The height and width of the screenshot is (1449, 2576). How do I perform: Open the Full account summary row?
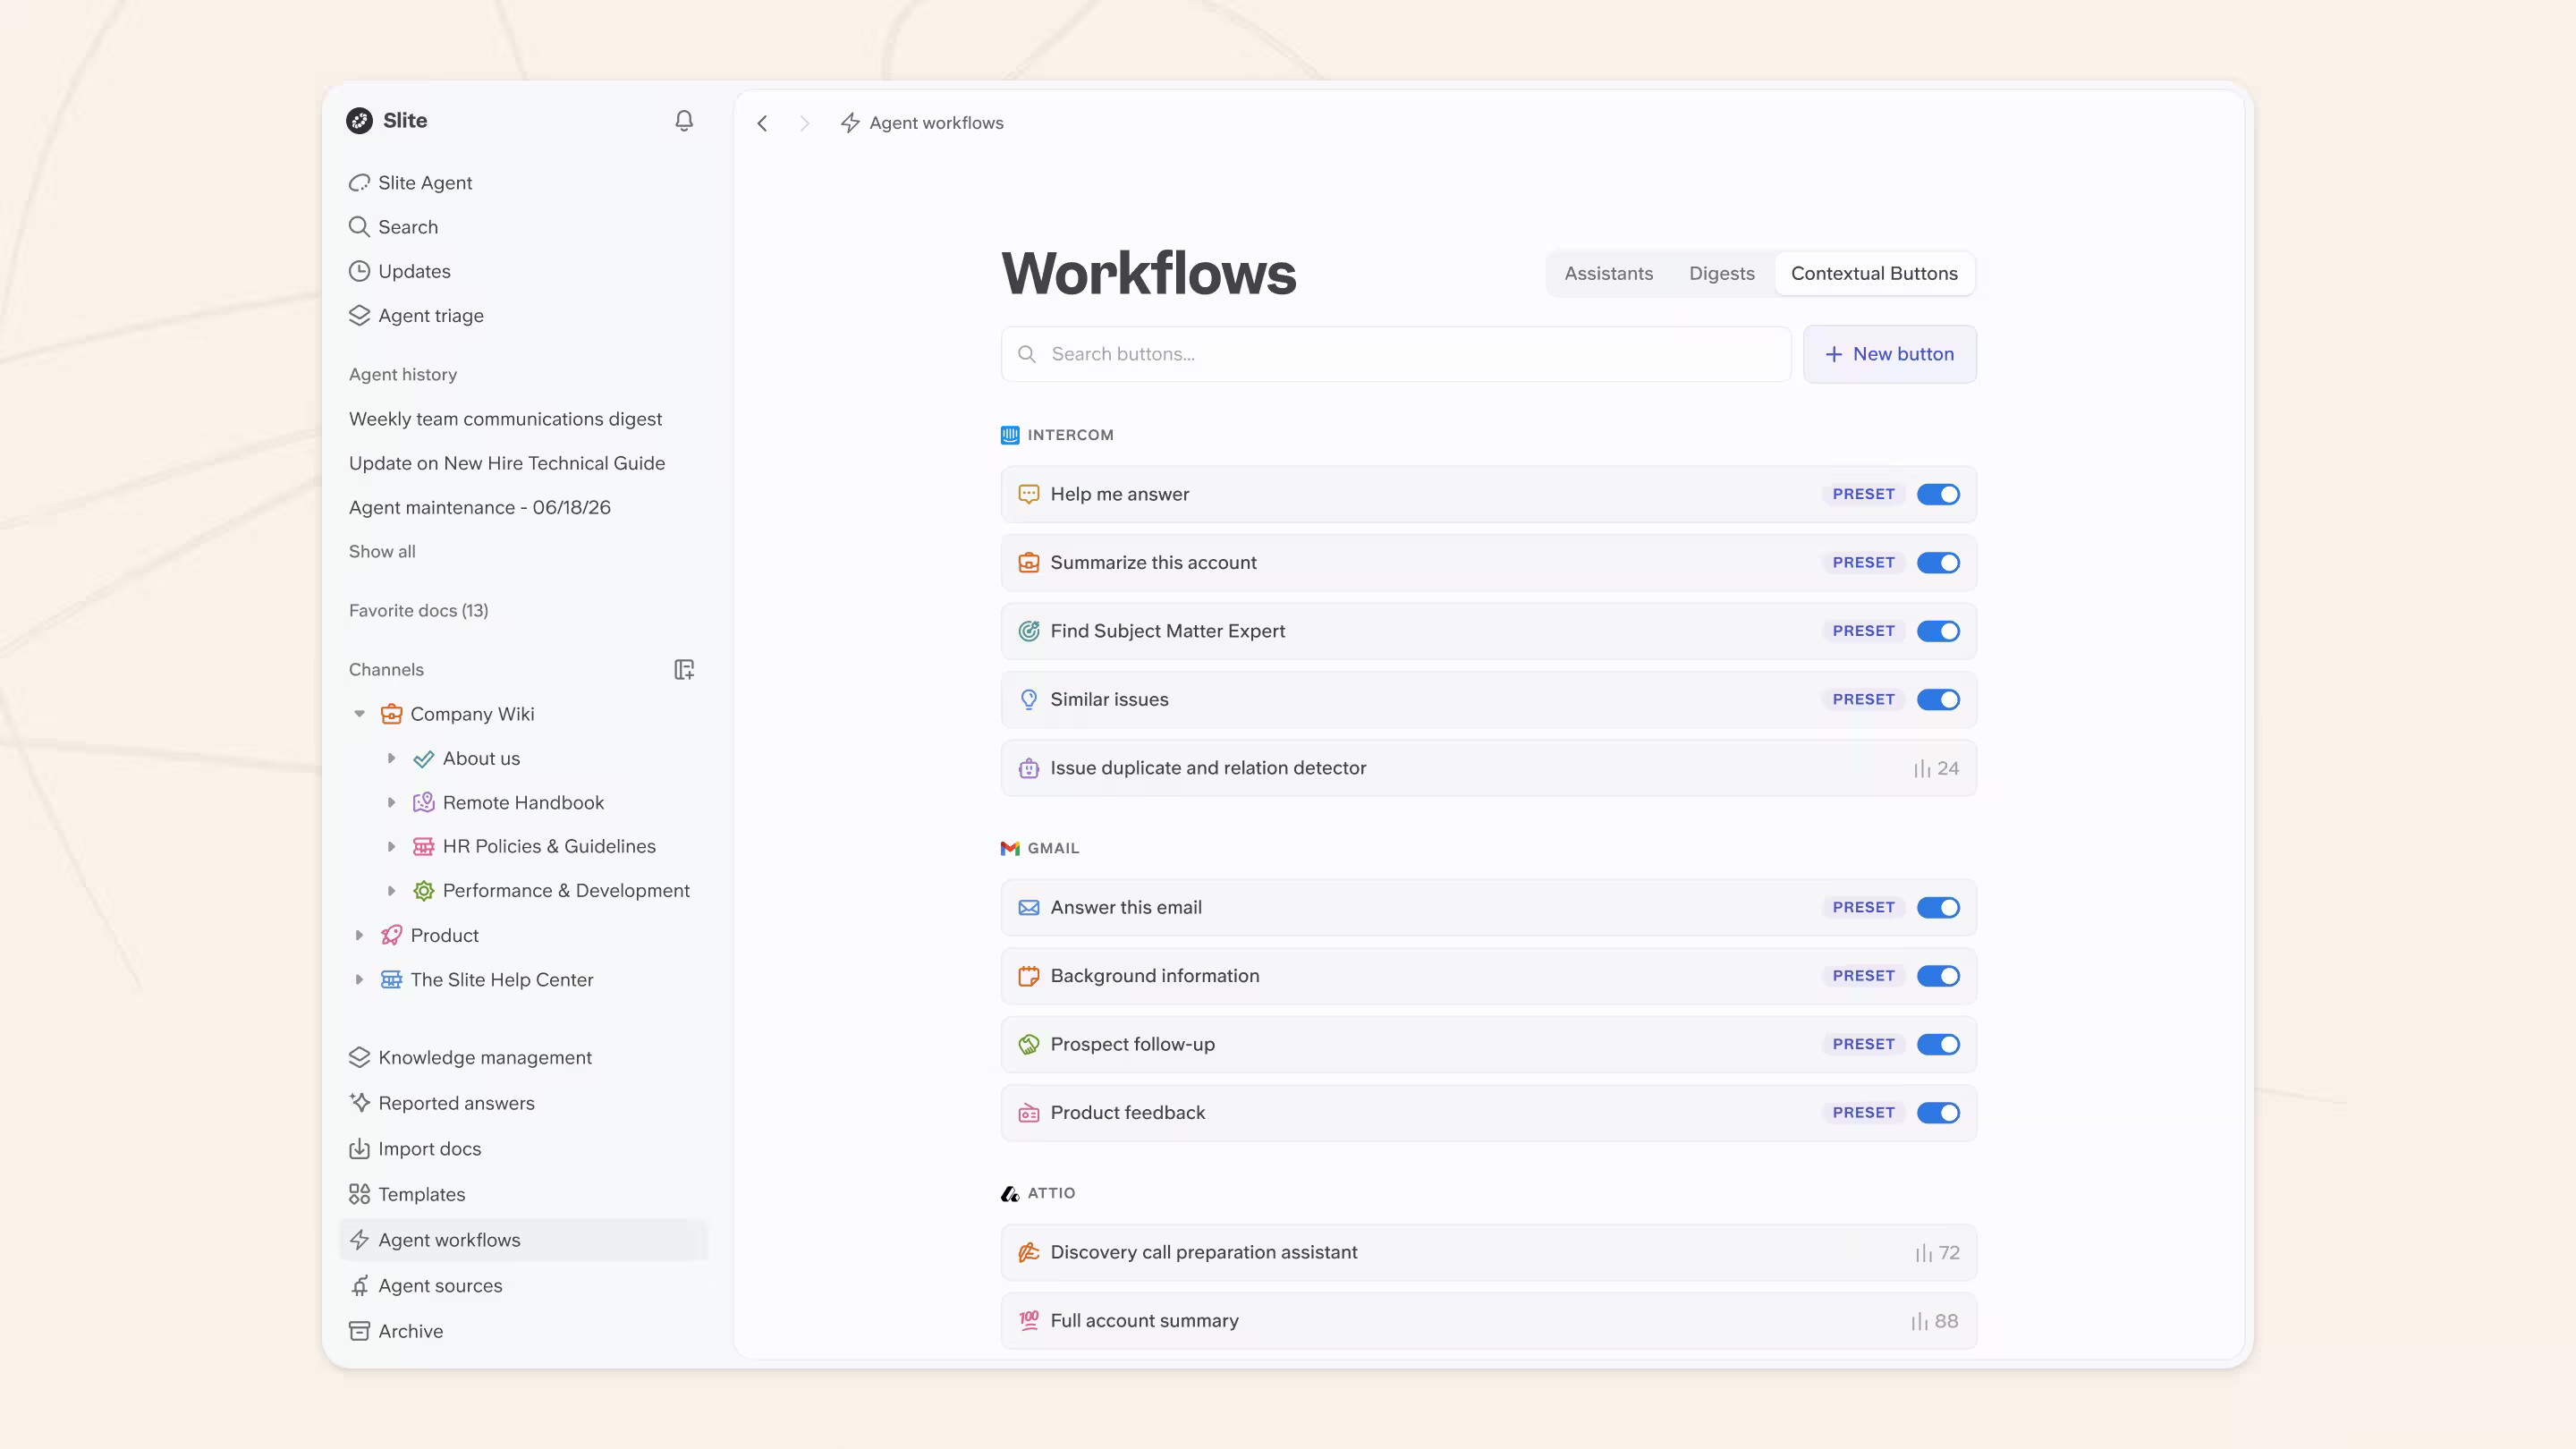(x=1488, y=1321)
